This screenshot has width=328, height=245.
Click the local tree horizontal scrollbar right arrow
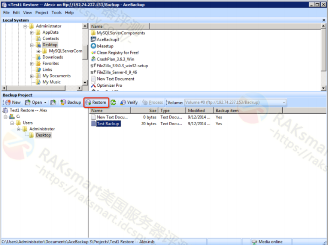click(79, 88)
